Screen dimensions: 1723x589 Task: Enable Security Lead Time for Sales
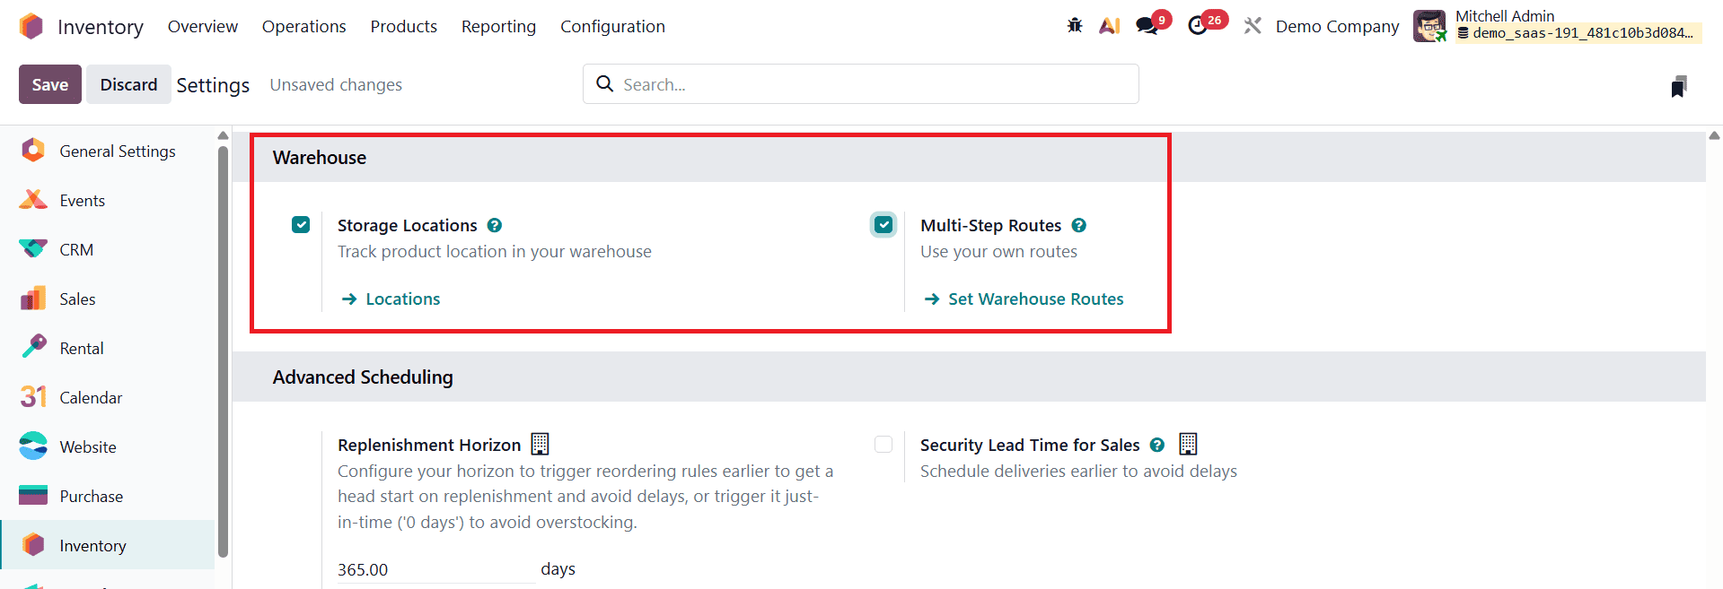883,444
